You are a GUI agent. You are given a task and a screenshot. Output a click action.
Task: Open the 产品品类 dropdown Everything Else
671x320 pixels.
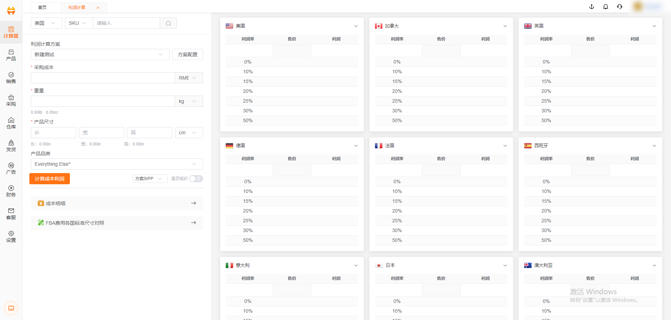(x=116, y=164)
